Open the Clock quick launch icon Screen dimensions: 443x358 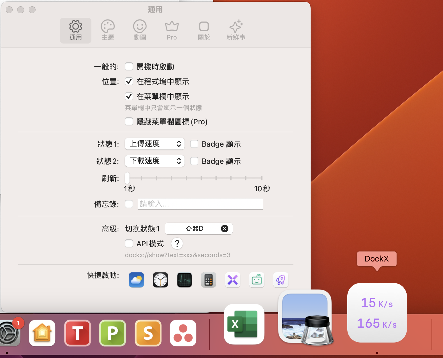point(160,280)
